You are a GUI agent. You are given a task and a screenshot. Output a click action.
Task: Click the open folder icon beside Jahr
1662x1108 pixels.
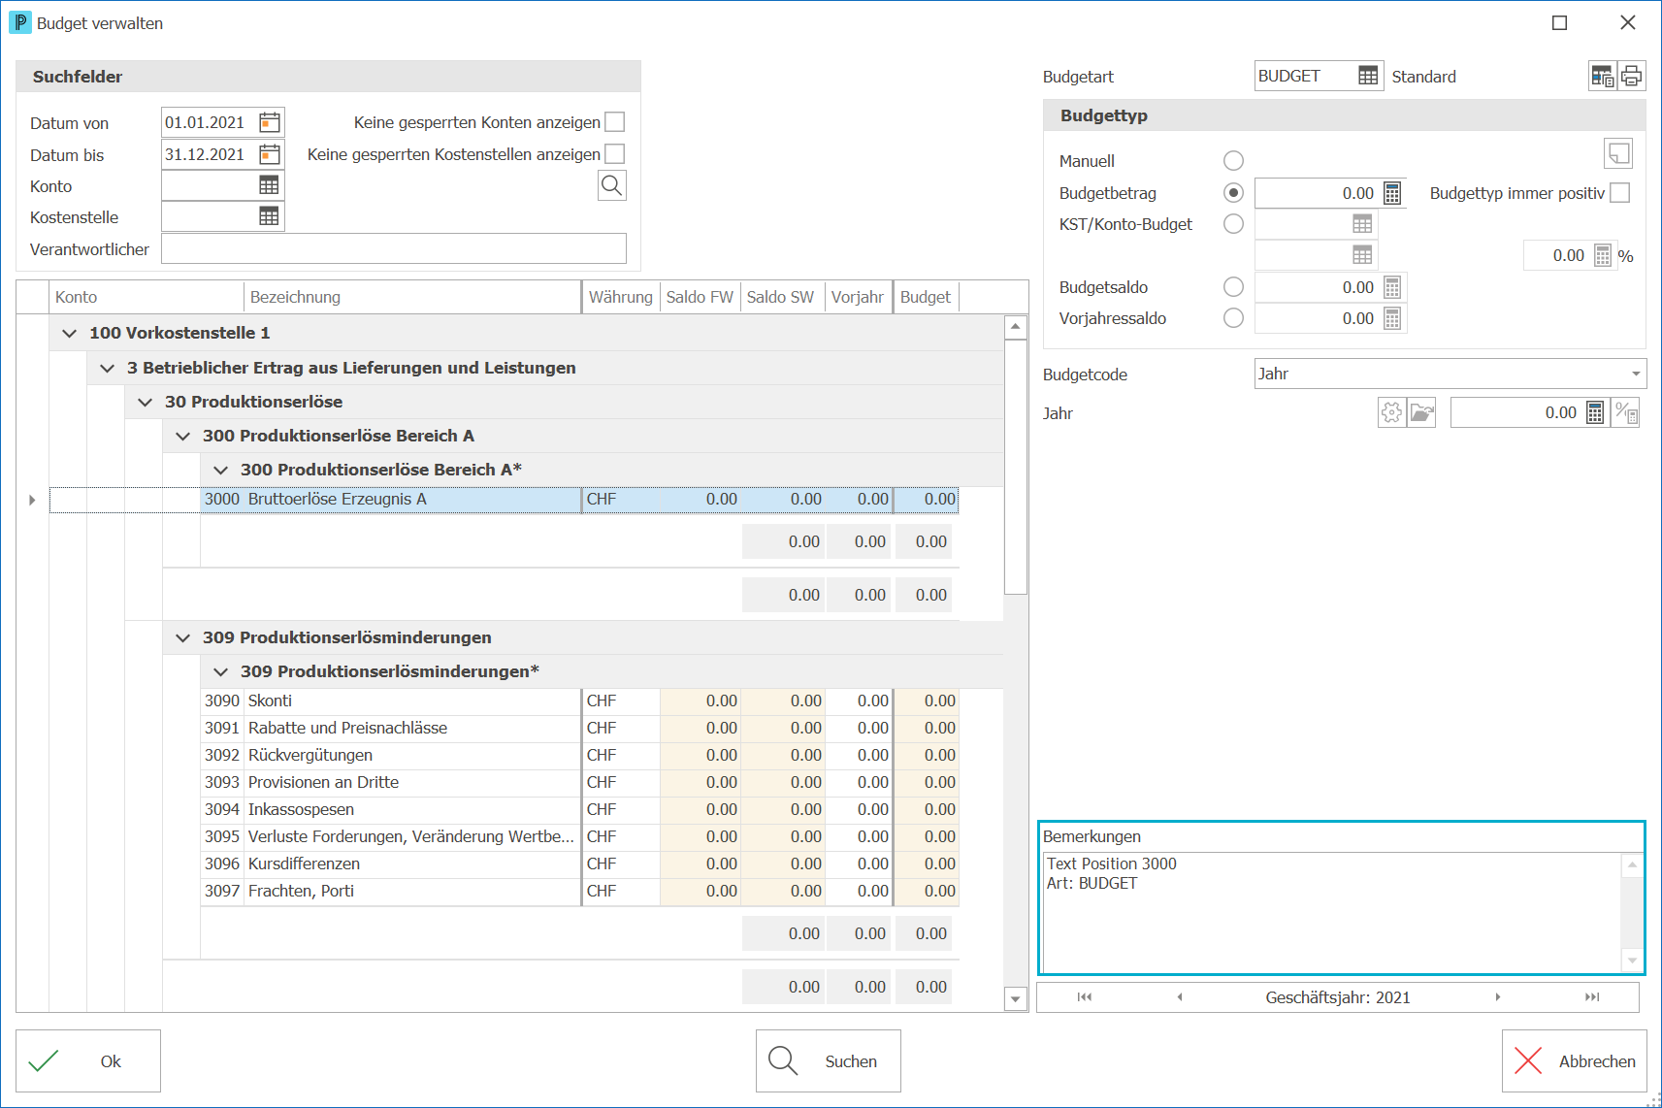pyautogui.click(x=1421, y=412)
